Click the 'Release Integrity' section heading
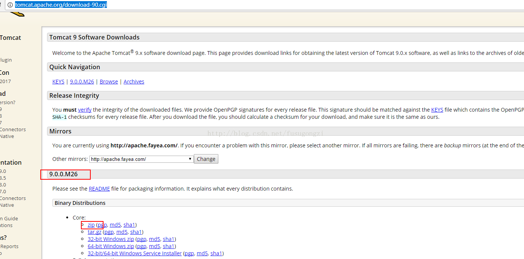 74,95
